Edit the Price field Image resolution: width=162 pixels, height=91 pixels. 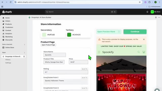(78, 62)
